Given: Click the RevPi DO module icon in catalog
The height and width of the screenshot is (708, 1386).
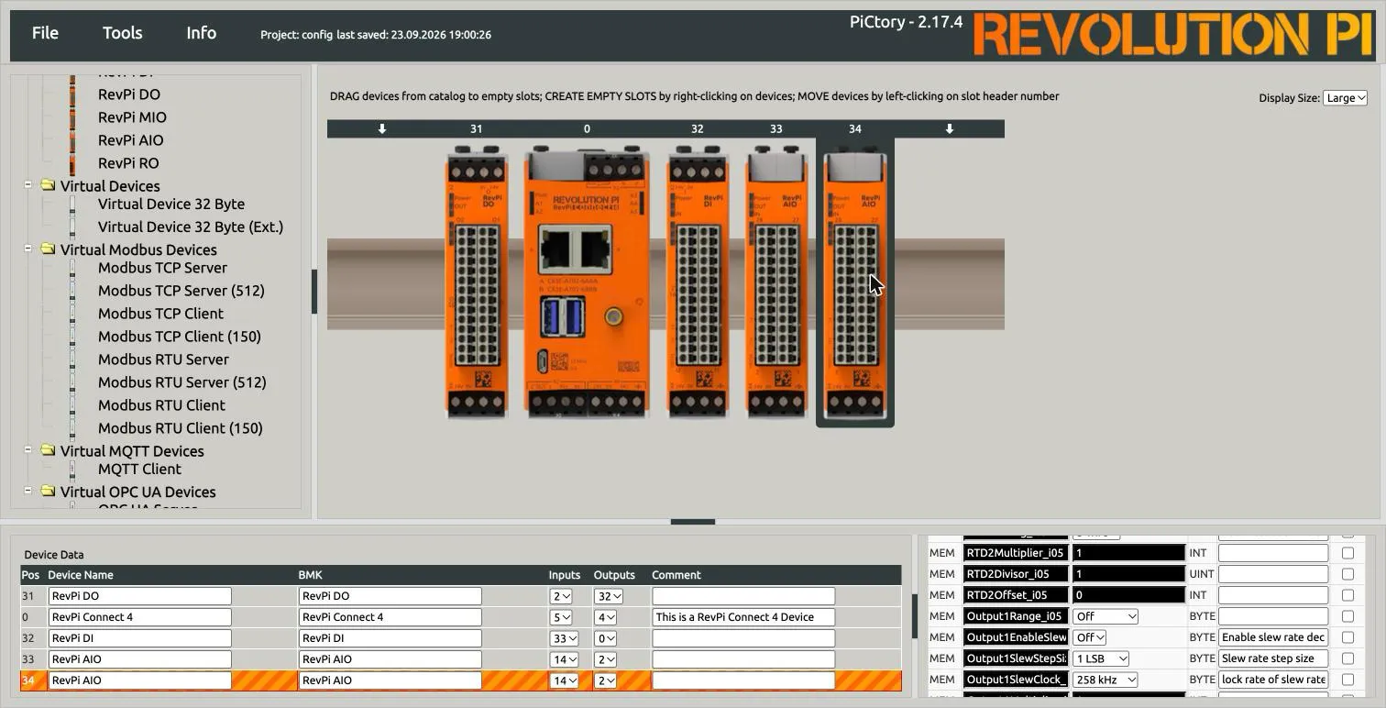Looking at the screenshot, I should (72, 94).
